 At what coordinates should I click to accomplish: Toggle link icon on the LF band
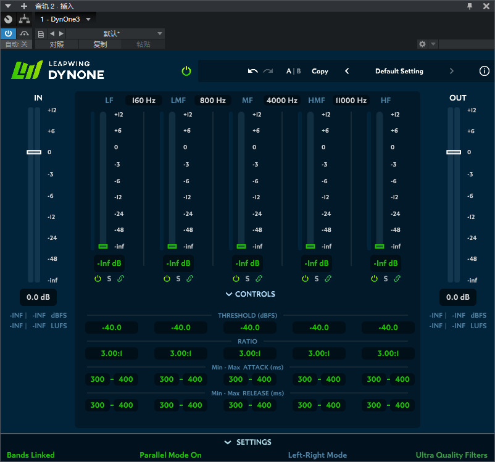pos(121,279)
